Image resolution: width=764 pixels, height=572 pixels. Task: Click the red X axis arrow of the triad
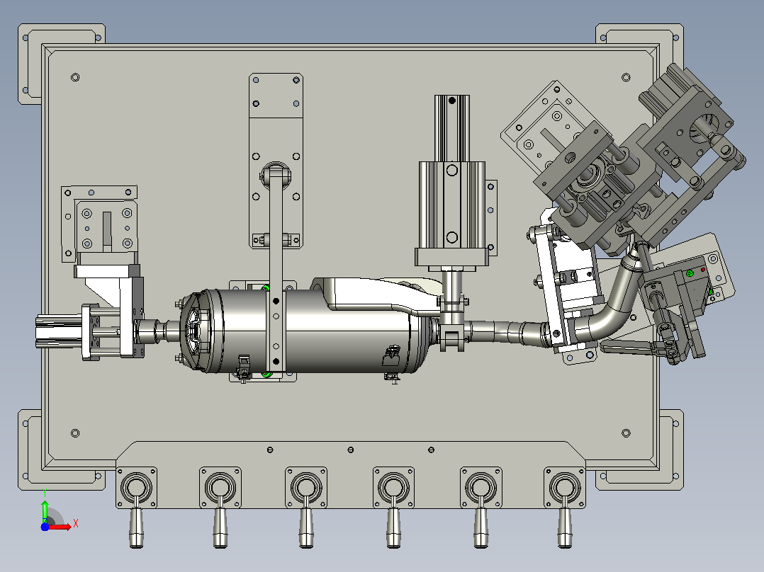point(60,527)
